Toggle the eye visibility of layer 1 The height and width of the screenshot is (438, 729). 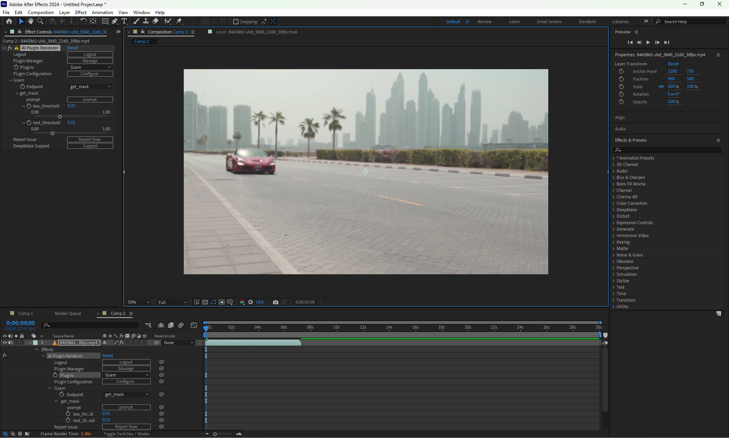click(5, 343)
